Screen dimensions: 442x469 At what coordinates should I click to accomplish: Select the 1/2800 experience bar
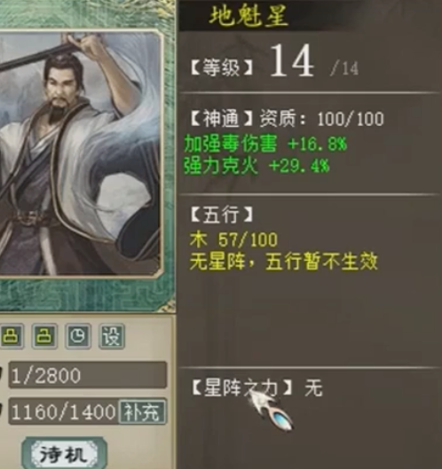click(88, 375)
